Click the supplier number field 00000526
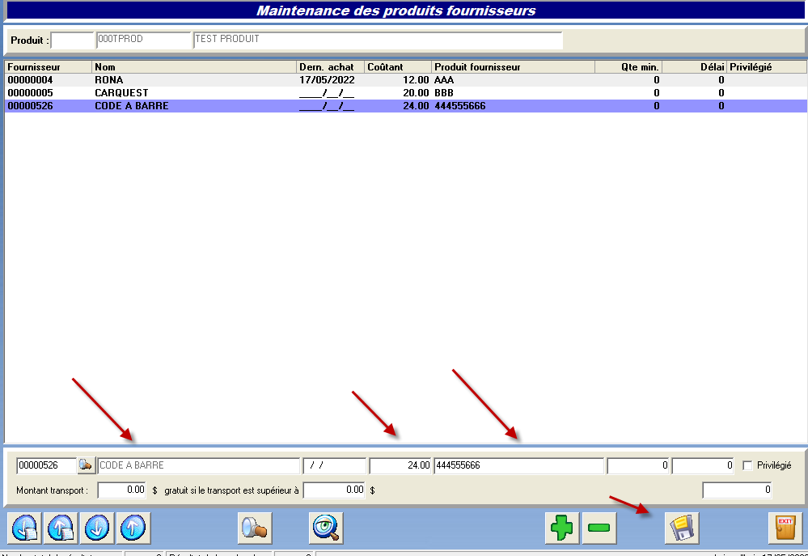Viewport: 808px width, 556px height. (45, 465)
